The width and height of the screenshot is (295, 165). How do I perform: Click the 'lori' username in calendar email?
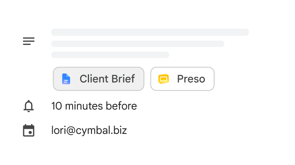(59, 130)
